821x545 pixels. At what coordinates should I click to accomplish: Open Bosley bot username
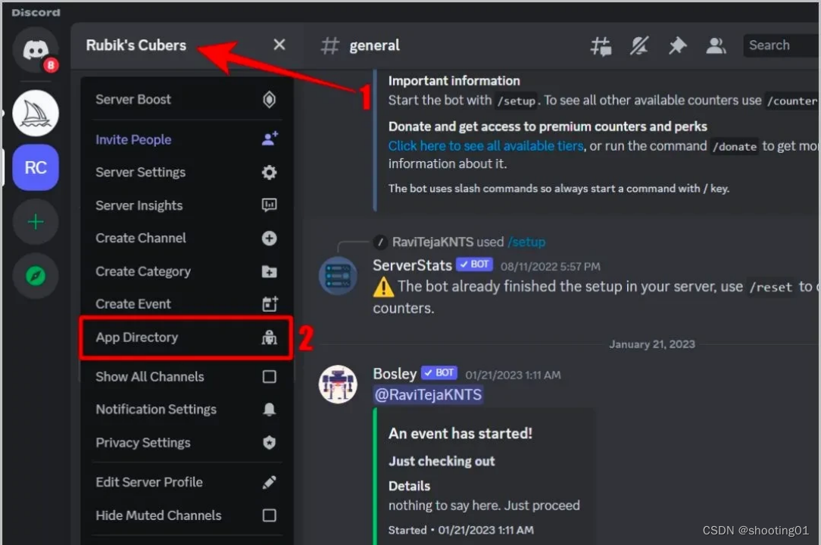point(395,374)
